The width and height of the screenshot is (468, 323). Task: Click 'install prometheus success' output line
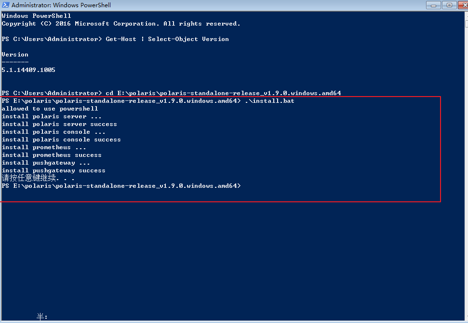tap(52, 155)
